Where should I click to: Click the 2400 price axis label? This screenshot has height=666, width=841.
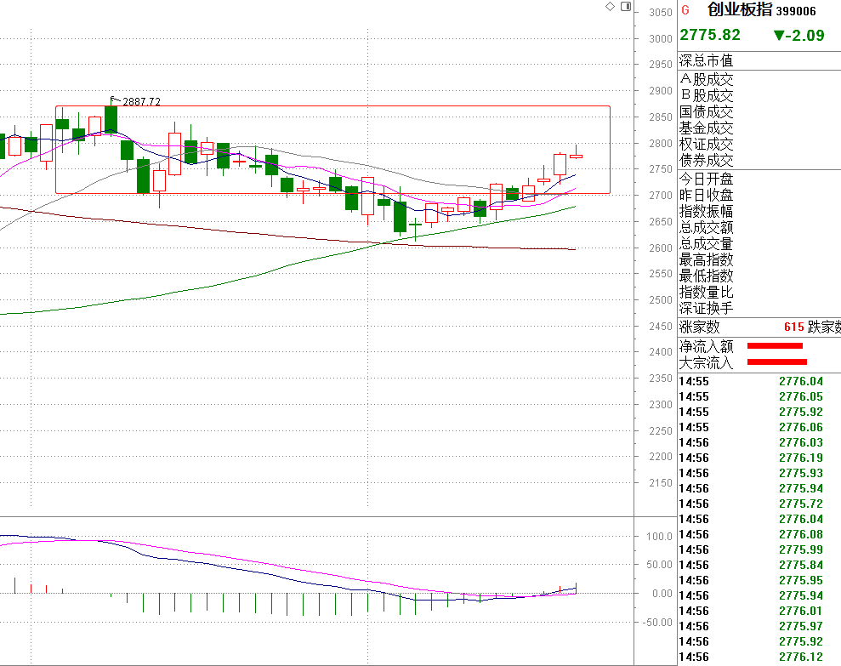(x=660, y=352)
